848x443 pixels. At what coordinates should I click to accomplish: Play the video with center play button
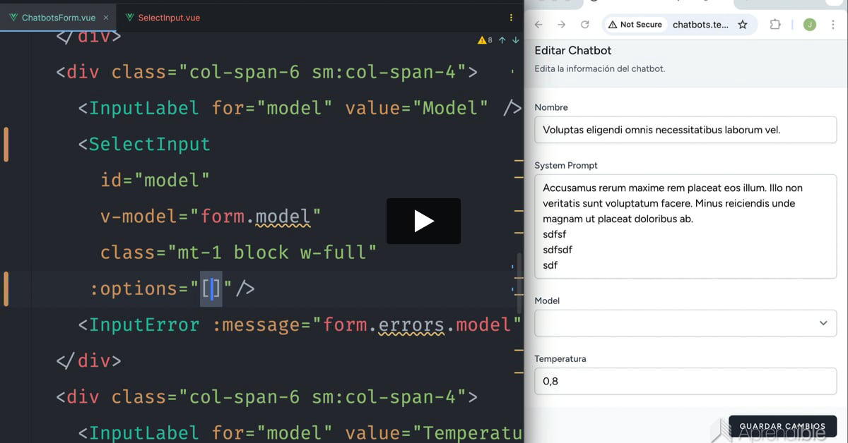[x=423, y=221]
